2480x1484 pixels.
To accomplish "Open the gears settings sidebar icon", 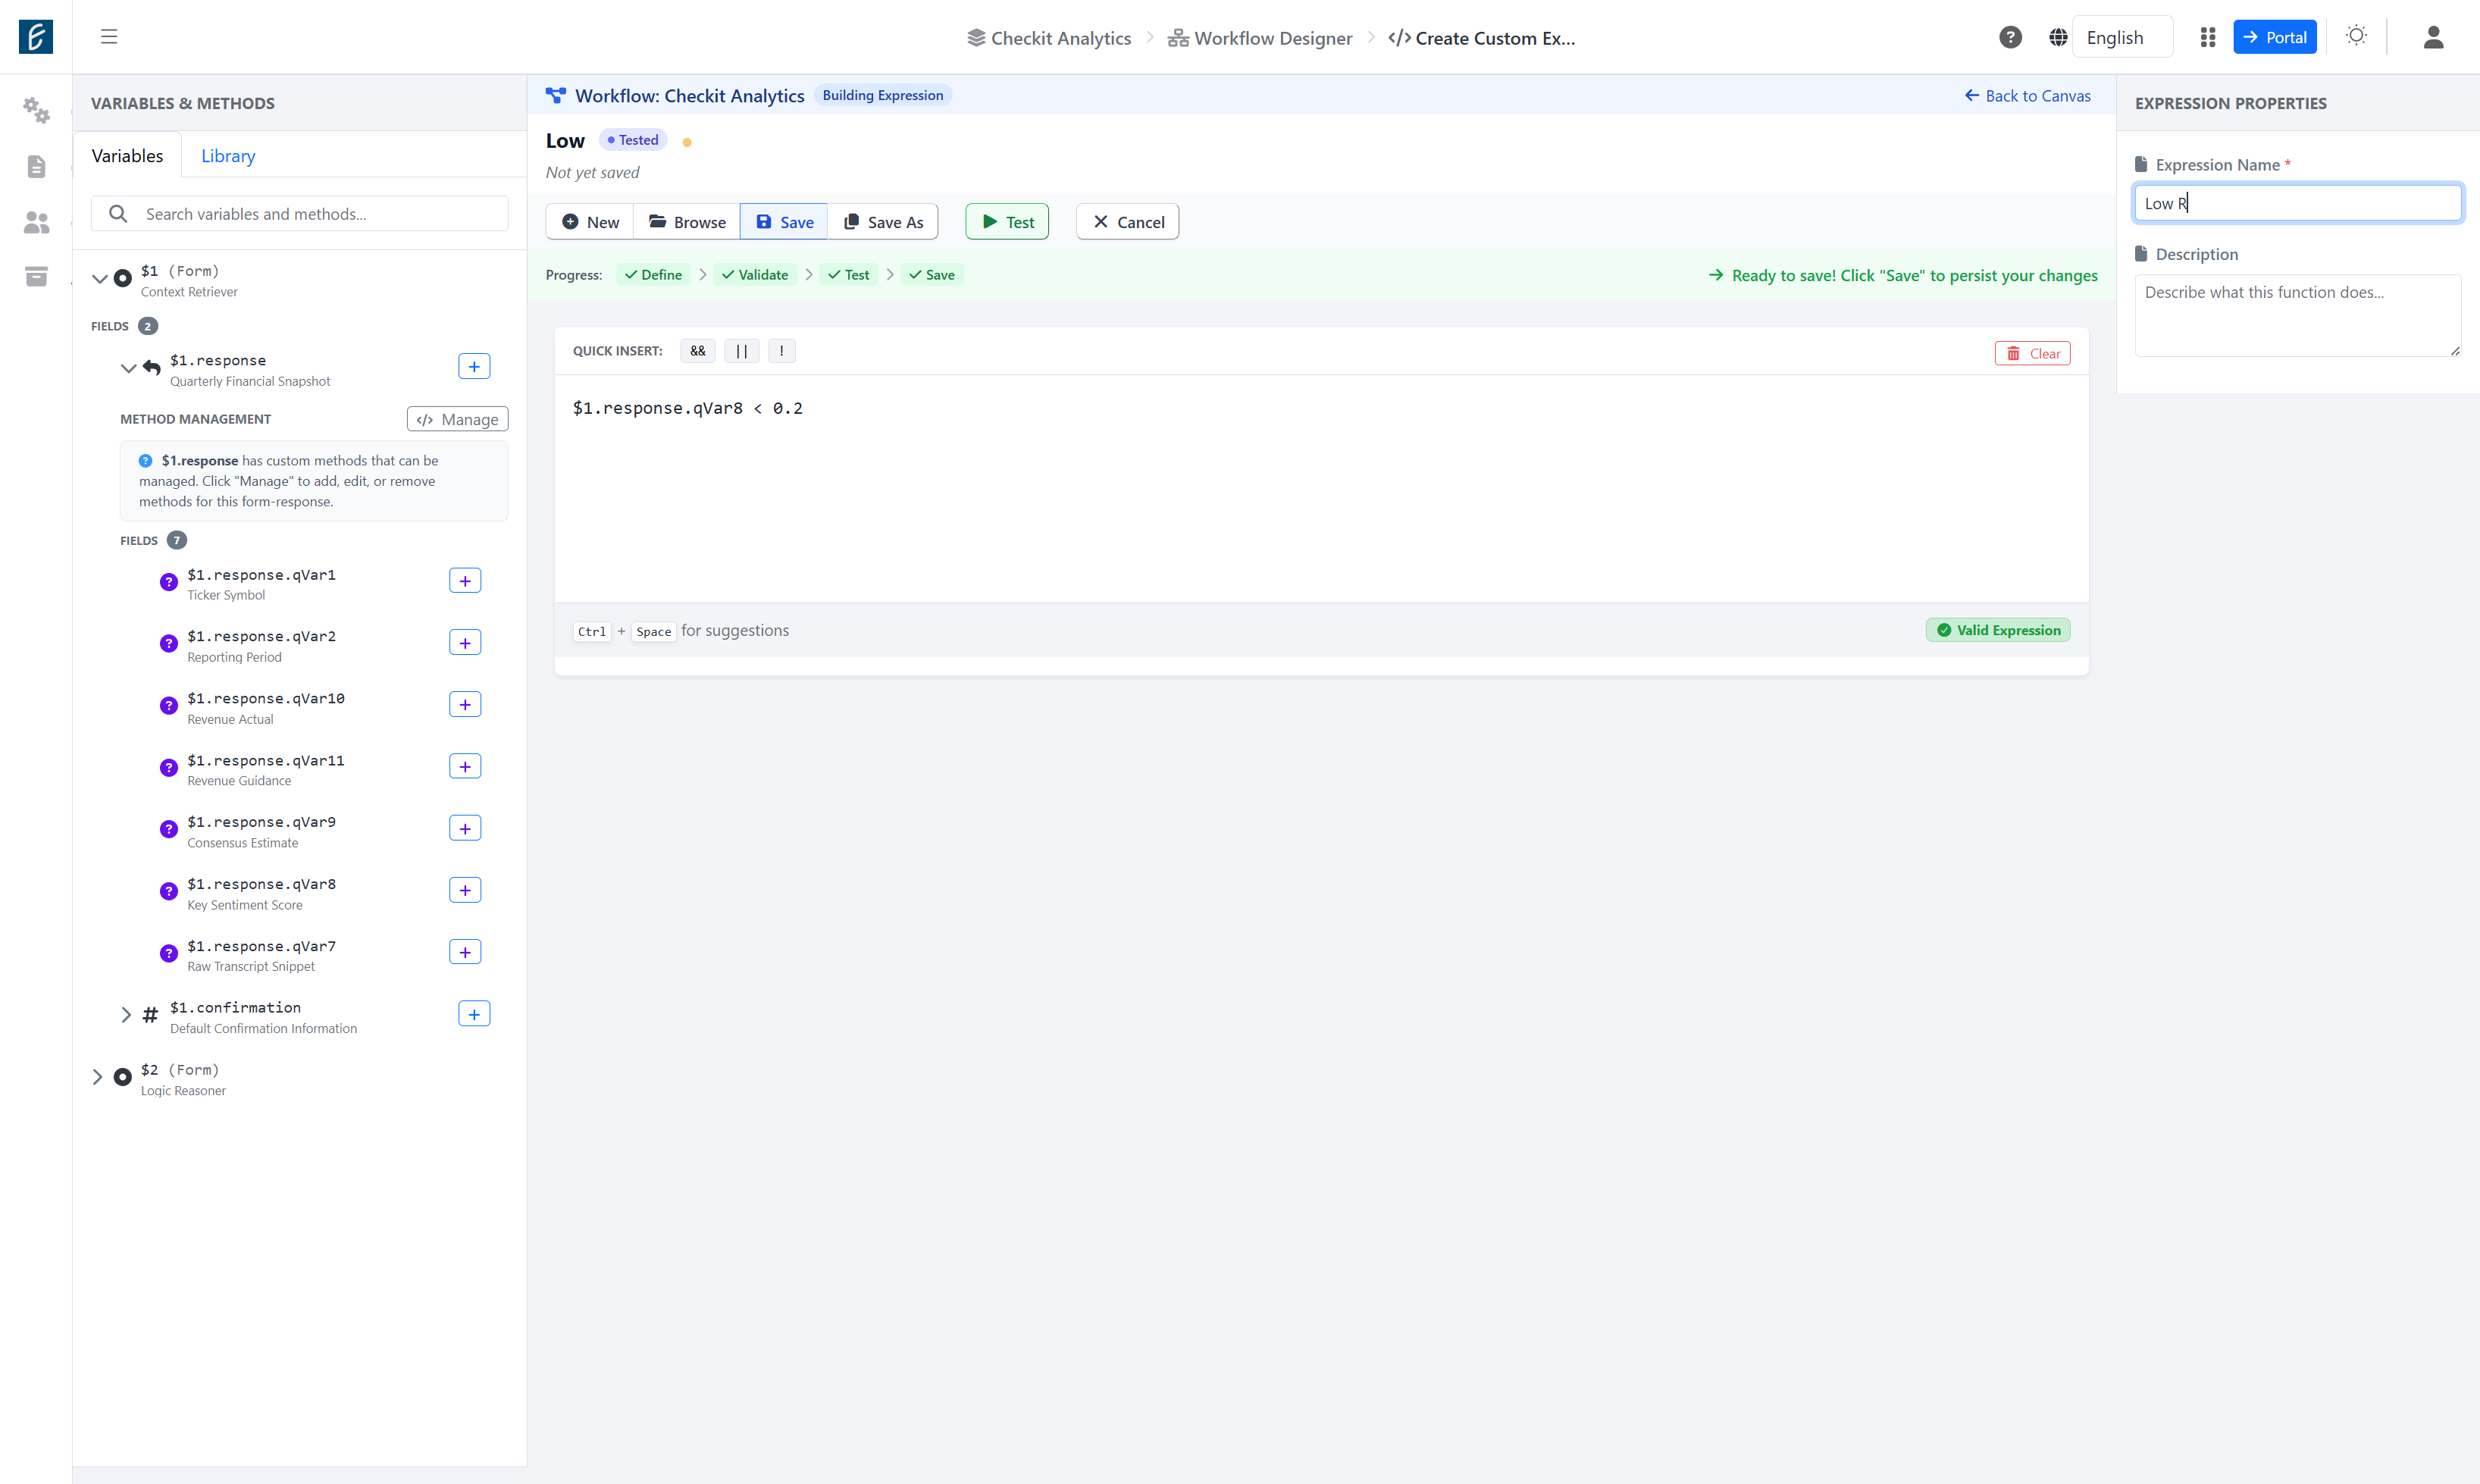I will coord(36,110).
